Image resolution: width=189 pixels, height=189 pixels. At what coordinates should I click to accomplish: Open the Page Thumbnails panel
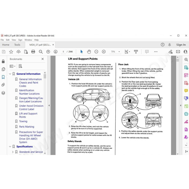tap(3, 69)
